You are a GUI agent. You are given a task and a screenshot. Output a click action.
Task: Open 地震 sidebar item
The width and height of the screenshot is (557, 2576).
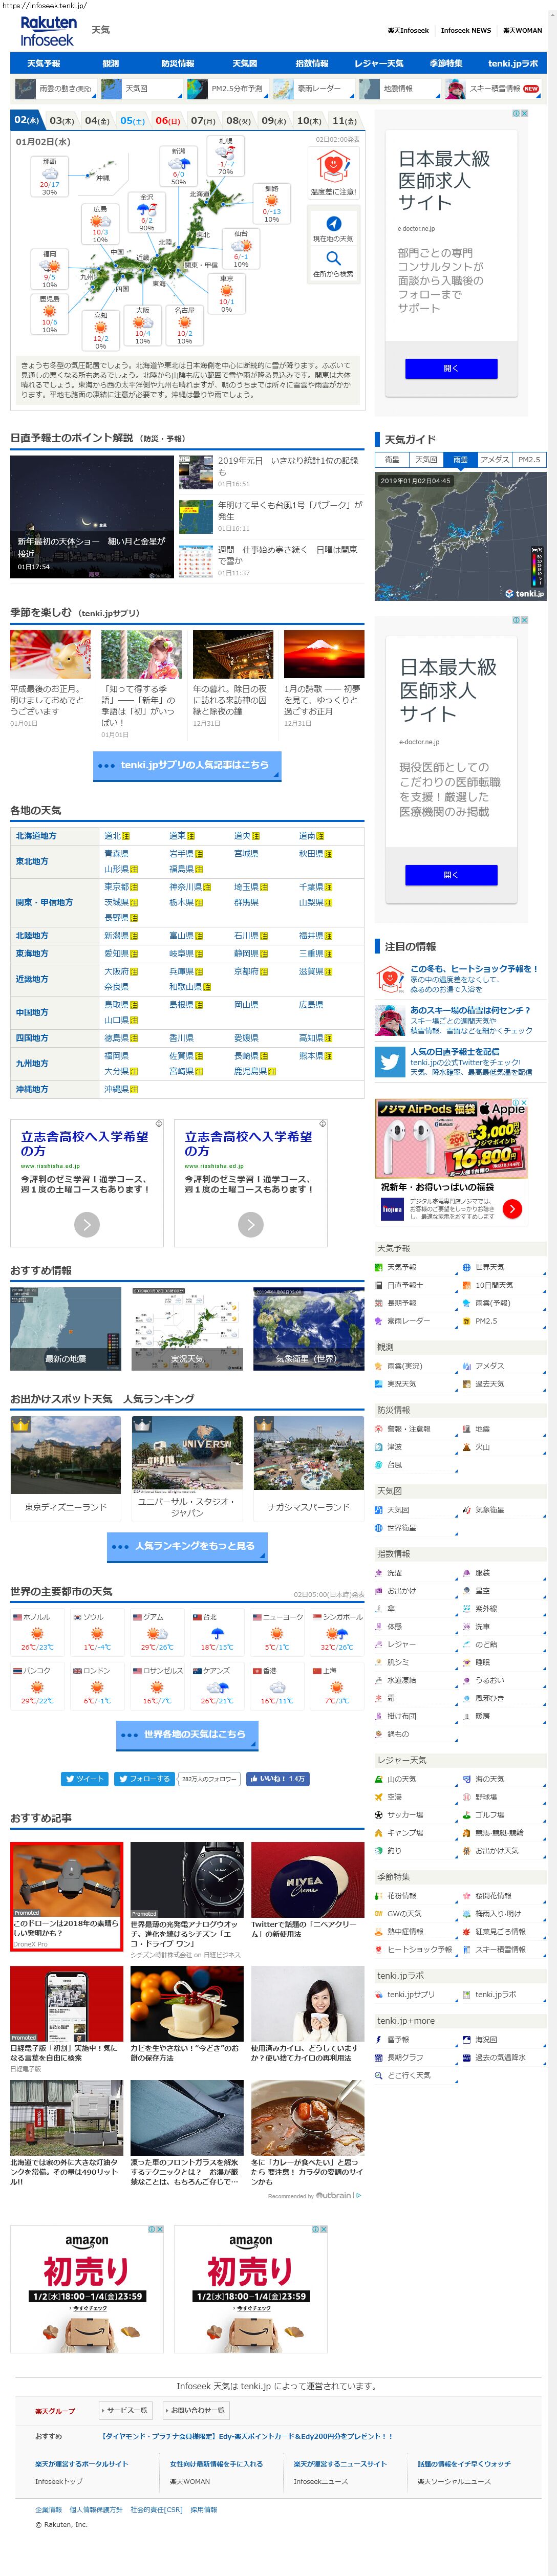(x=482, y=1429)
